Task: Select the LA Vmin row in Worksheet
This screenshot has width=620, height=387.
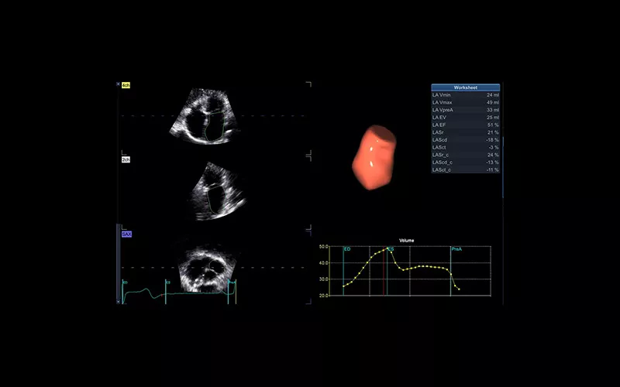Action: click(x=466, y=95)
